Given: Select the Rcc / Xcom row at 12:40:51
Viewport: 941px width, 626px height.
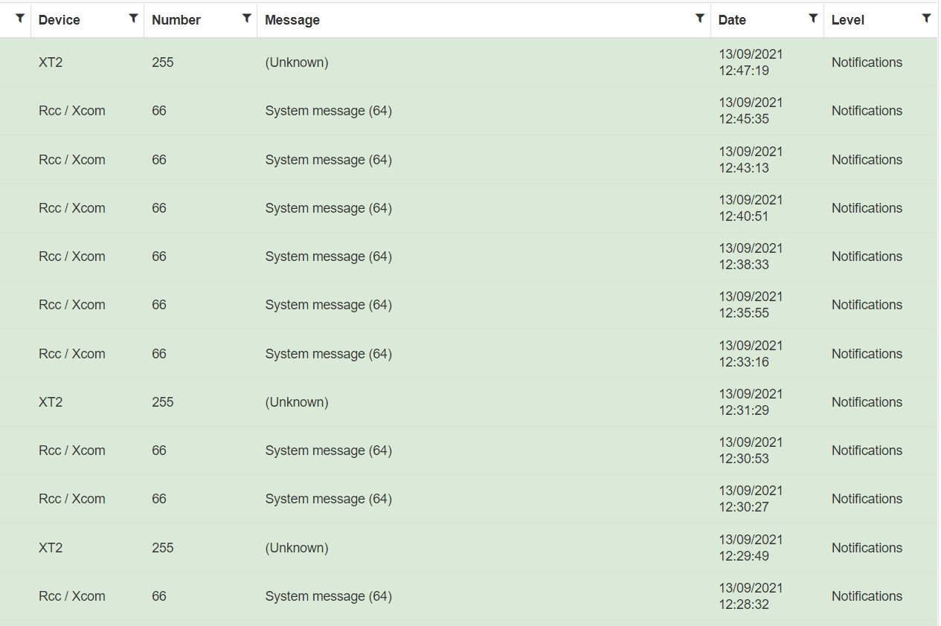Looking at the screenshot, I should point(72,208).
